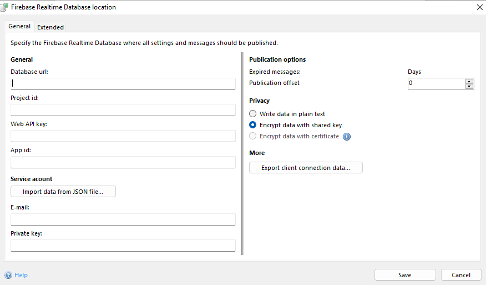This screenshot has width=486, height=285.
Task: Click the Publication offset days number box
Action: point(437,83)
